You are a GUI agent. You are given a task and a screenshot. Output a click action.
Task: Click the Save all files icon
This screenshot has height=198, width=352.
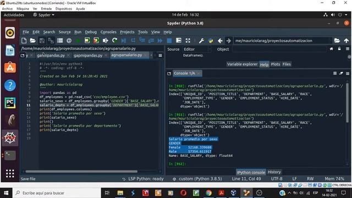click(x=51, y=41)
